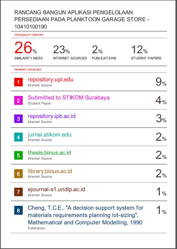Click the teal source number 4 badge
Image resolution: width=177 pixels, height=249 pixels.
point(18,137)
